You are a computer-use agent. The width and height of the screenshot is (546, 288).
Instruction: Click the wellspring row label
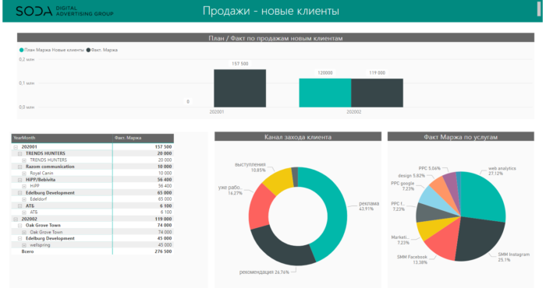point(40,245)
